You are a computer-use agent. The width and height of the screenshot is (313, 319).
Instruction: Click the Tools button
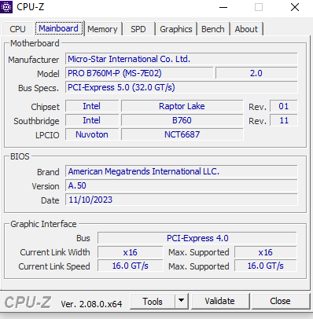coord(153,301)
